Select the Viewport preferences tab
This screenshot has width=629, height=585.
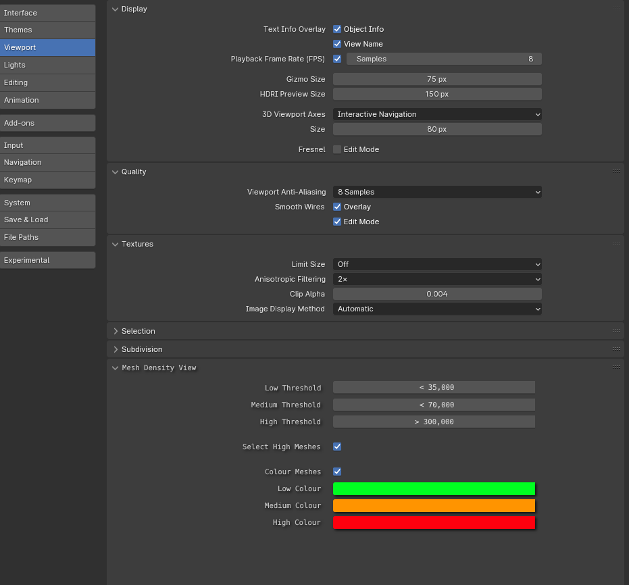tap(48, 47)
